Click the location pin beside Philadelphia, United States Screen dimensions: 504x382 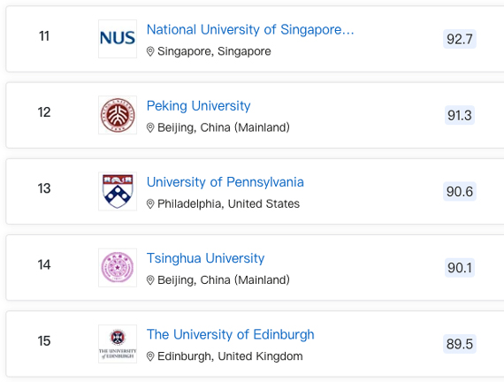point(150,204)
